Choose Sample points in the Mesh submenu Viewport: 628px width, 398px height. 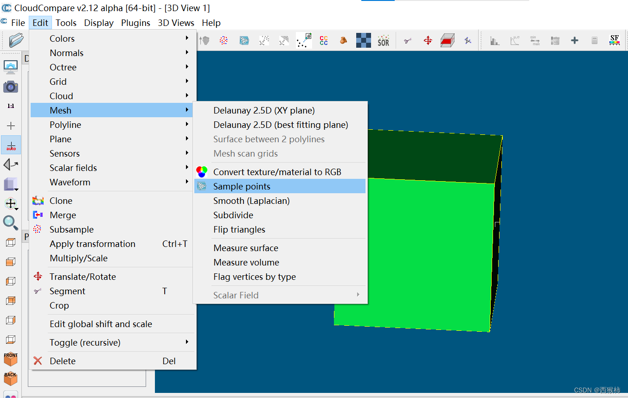(x=280, y=186)
